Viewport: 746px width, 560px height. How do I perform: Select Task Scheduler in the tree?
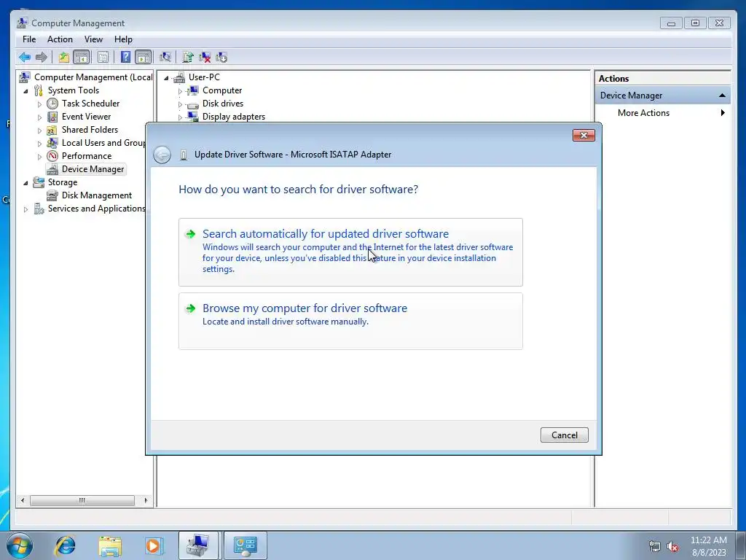[x=90, y=104]
